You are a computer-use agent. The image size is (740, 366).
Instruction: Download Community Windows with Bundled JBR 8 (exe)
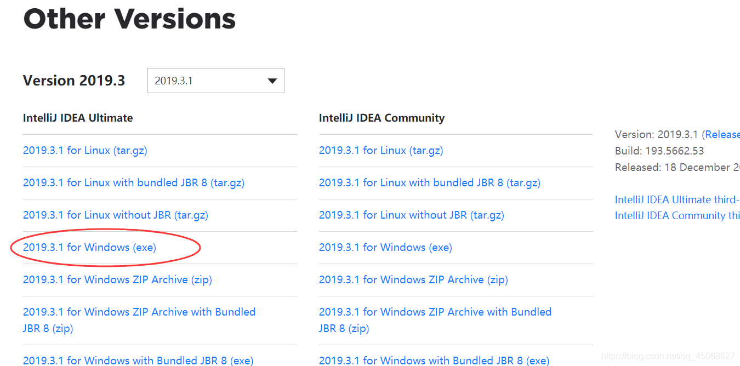(434, 360)
